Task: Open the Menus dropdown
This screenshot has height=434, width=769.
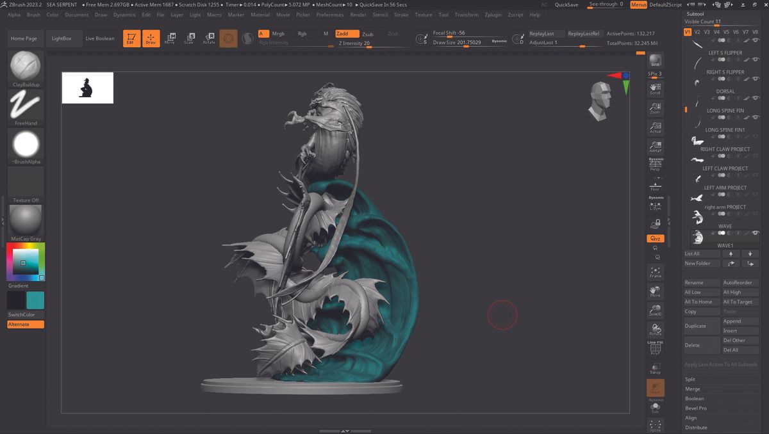Action: point(638,4)
